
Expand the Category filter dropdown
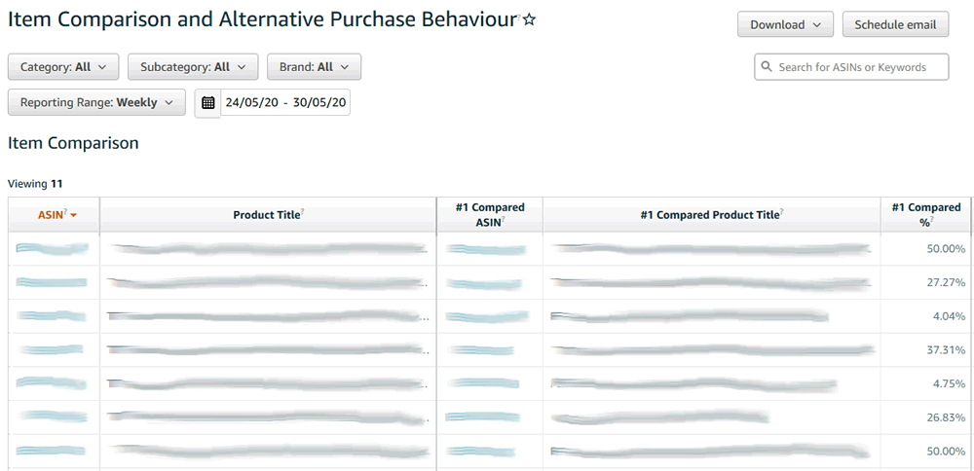(63, 67)
